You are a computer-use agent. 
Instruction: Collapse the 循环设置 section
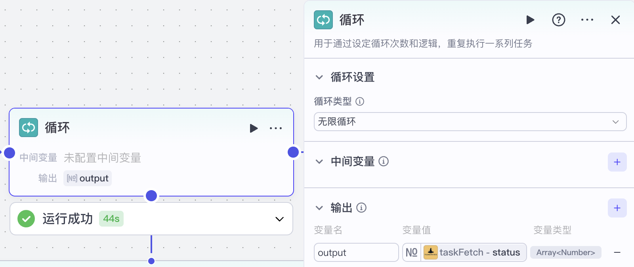[319, 77]
